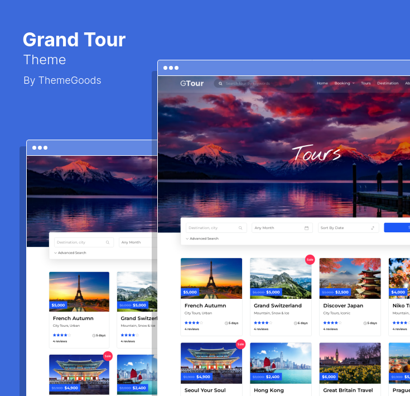410x396 pixels.
Task: Click the Seoul Your Soul title
Action: coord(205,390)
